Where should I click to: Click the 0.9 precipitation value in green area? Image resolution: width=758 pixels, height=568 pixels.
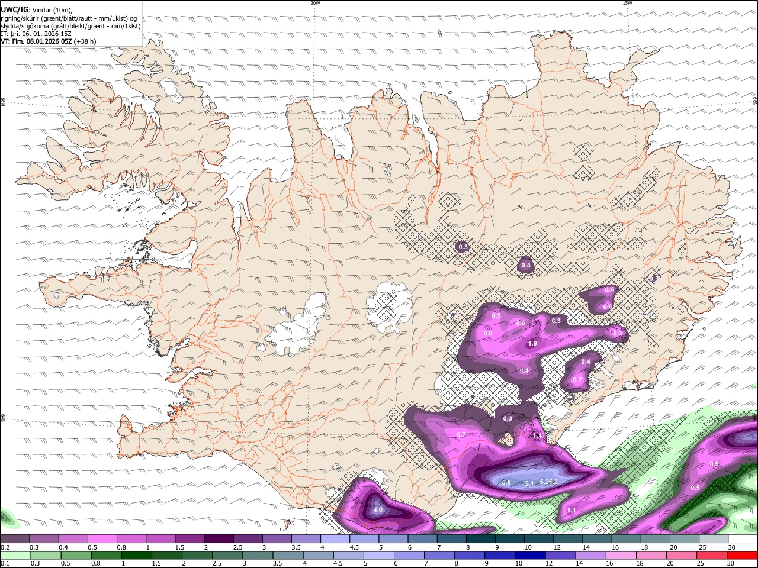coord(714,464)
